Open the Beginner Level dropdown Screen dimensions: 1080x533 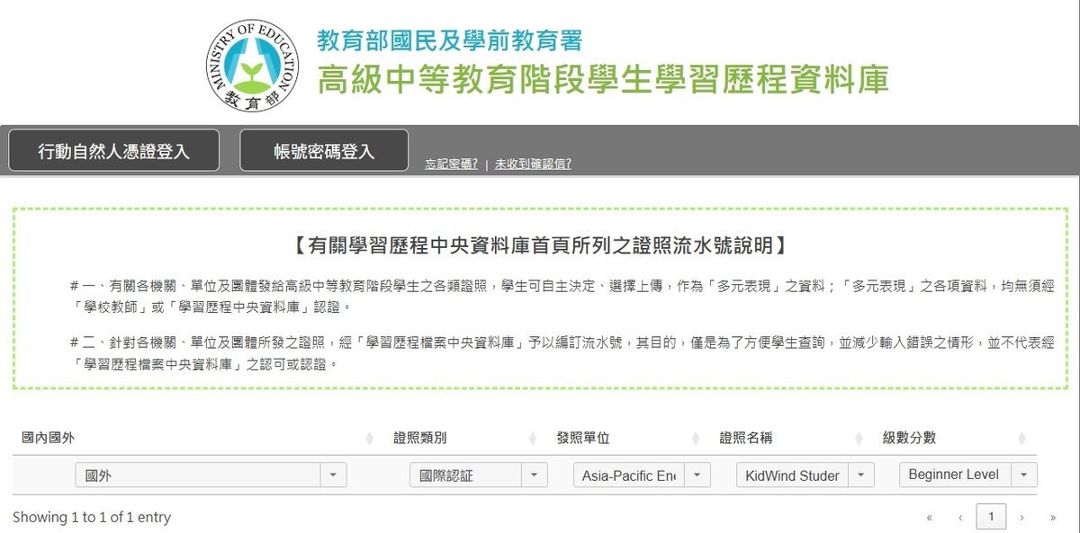click(x=968, y=475)
